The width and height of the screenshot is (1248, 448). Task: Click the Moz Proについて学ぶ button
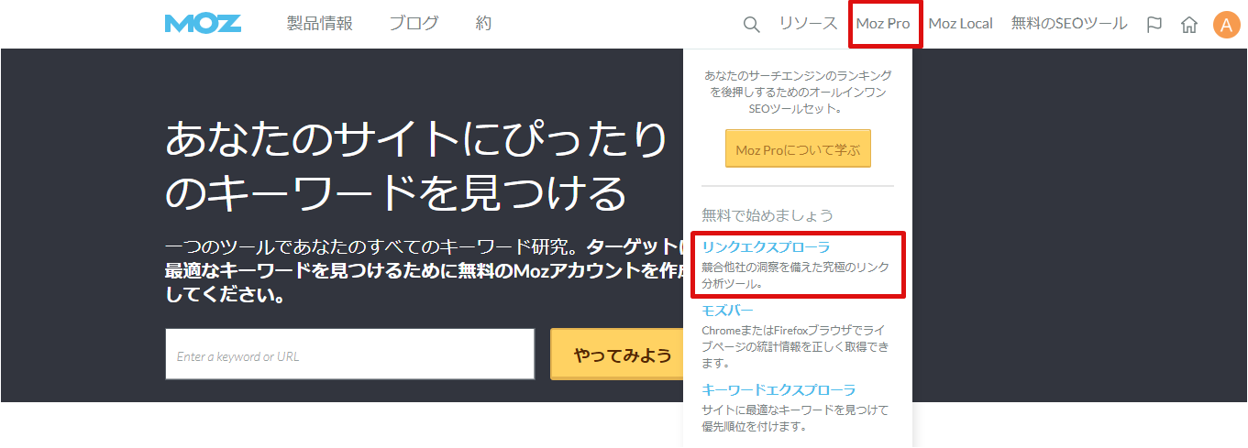tap(798, 149)
